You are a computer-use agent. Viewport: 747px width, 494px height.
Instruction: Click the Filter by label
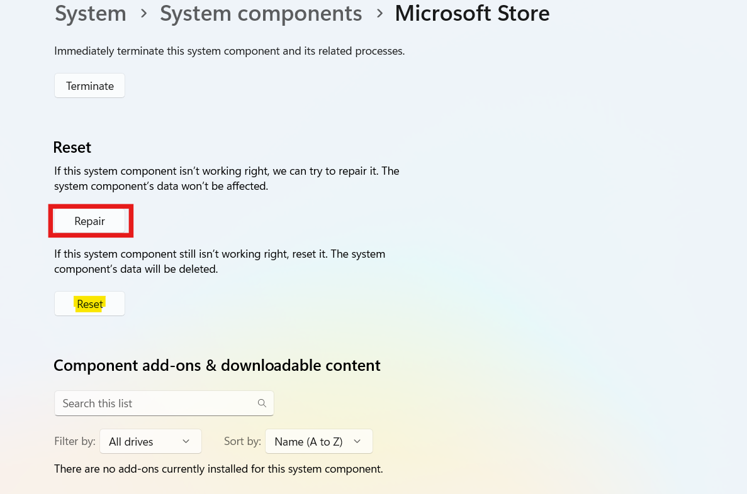point(74,441)
